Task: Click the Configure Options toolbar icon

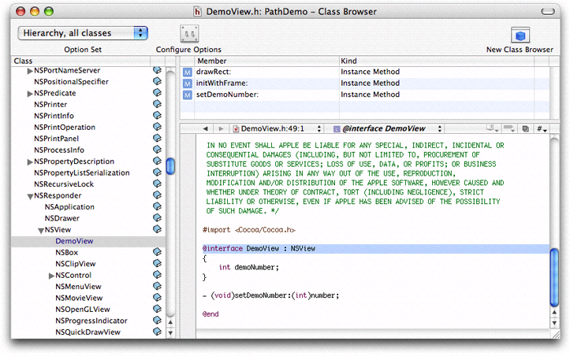Action: [188, 35]
